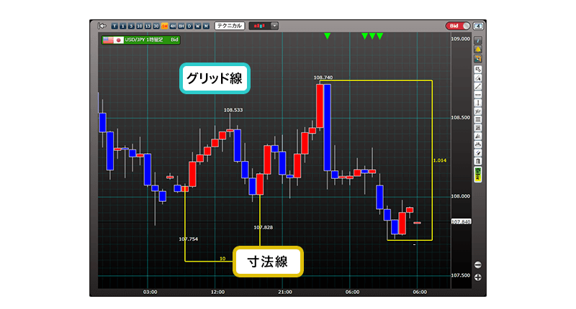Click the trash can delete icon
Viewport: 576px width, 309px height.
click(x=478, y=161)
